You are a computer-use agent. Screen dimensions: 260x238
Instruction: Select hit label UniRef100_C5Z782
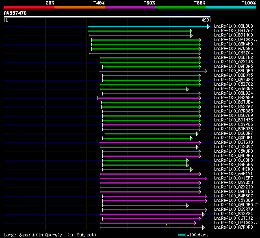click(x=233, y=84)
